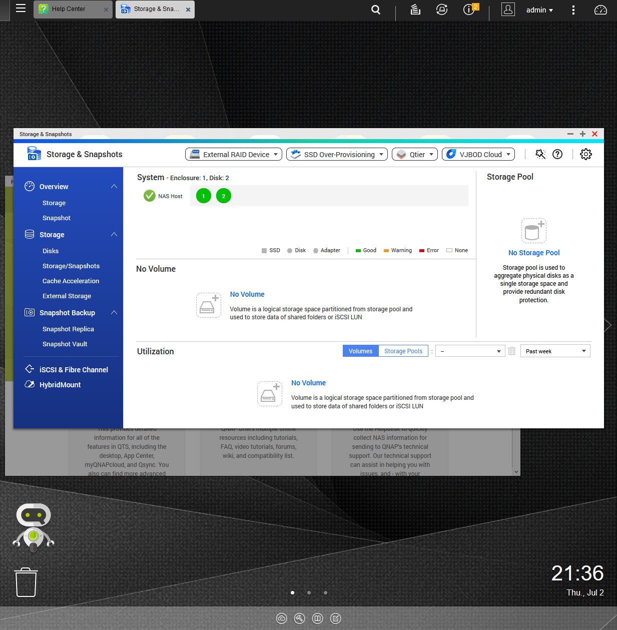
Task: Maximize the Storage & Snapshots window
Action: click(x=582, y=134)
